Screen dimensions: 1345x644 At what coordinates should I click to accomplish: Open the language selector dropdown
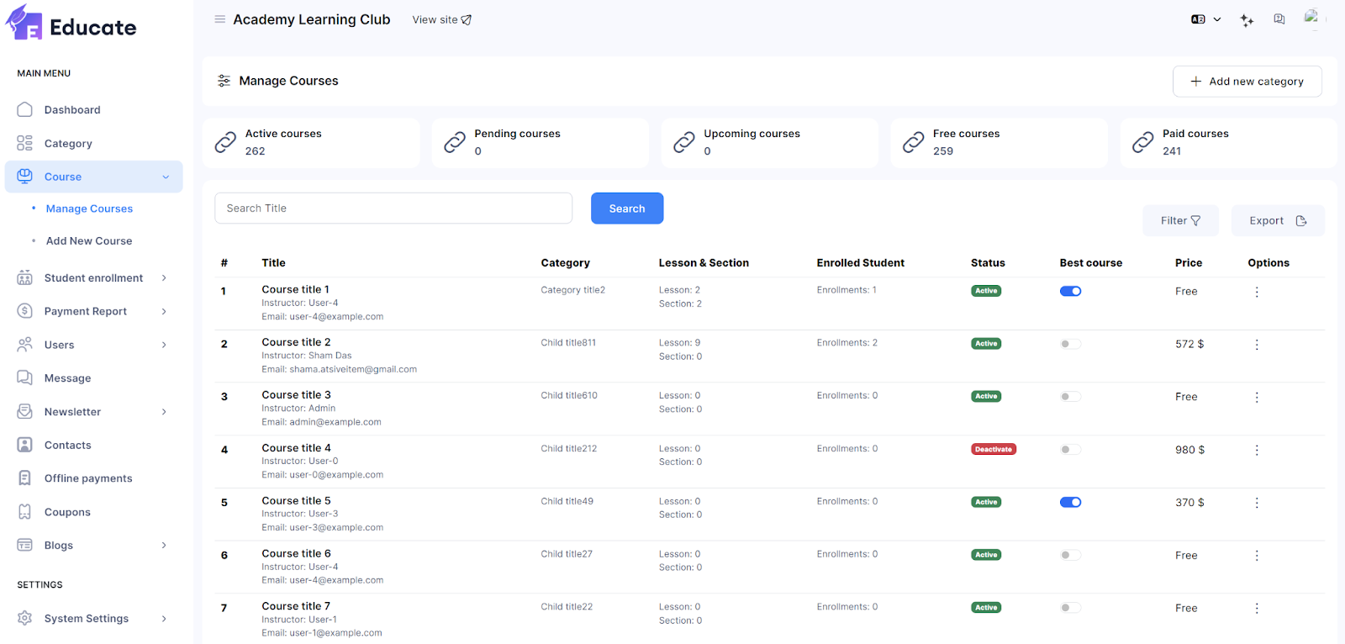point(1205,19)
